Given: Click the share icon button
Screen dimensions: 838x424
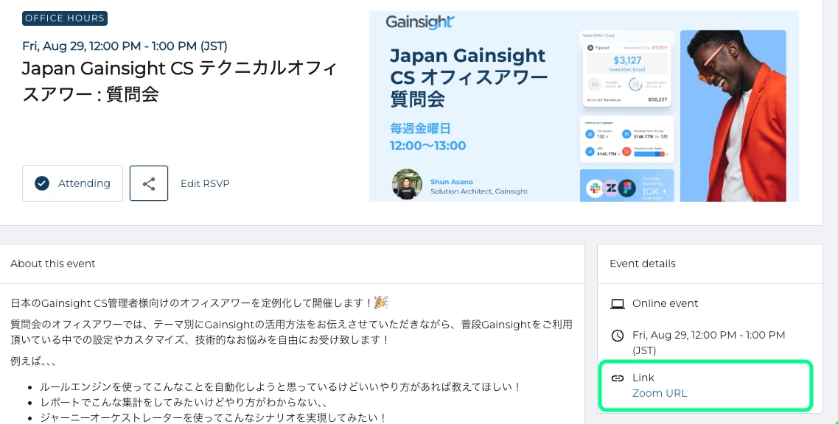Looking at the screenshot, I should click(149, 183).
